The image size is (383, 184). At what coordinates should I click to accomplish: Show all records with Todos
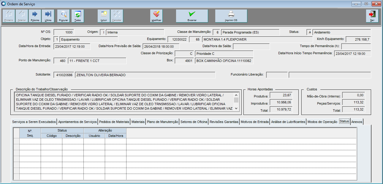point(78,16)
